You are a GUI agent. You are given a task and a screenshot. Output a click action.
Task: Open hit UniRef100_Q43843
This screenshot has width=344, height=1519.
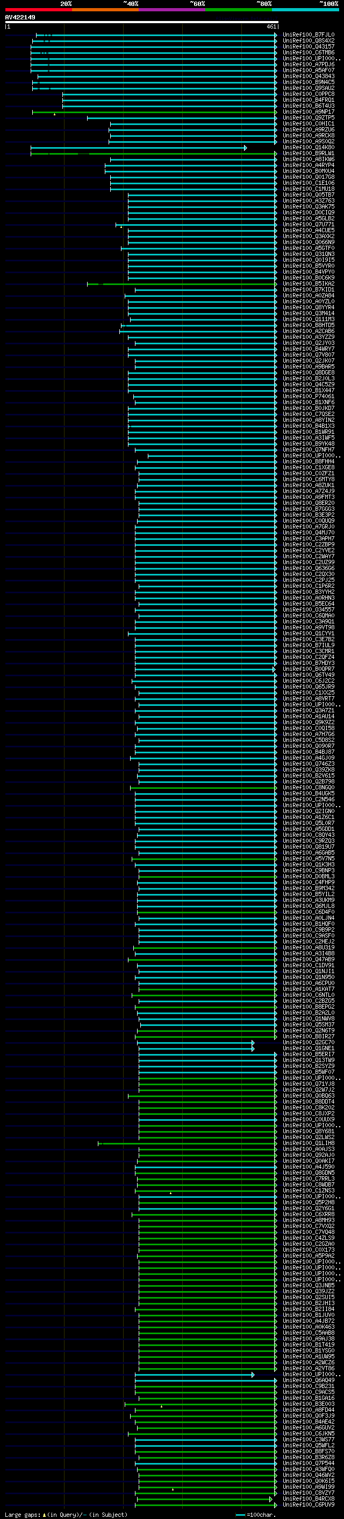308,76
